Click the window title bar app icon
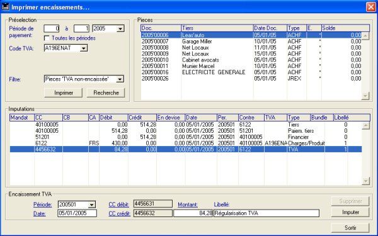Viewport: 378px width, 236px height. pyautogui.click(x=5, y=7)
